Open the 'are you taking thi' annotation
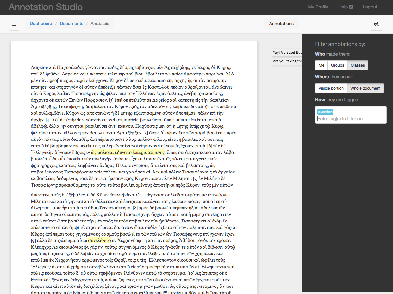This screenshot has height=294, width=393. (287, 61)
